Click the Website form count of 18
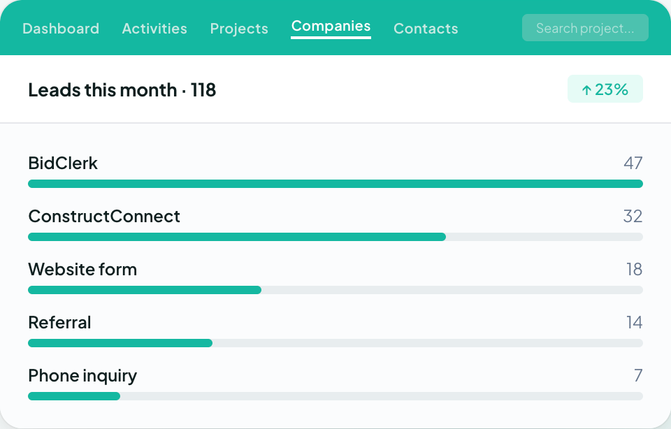The height and width of the screenshot is (429, 671). click(634, 270)
